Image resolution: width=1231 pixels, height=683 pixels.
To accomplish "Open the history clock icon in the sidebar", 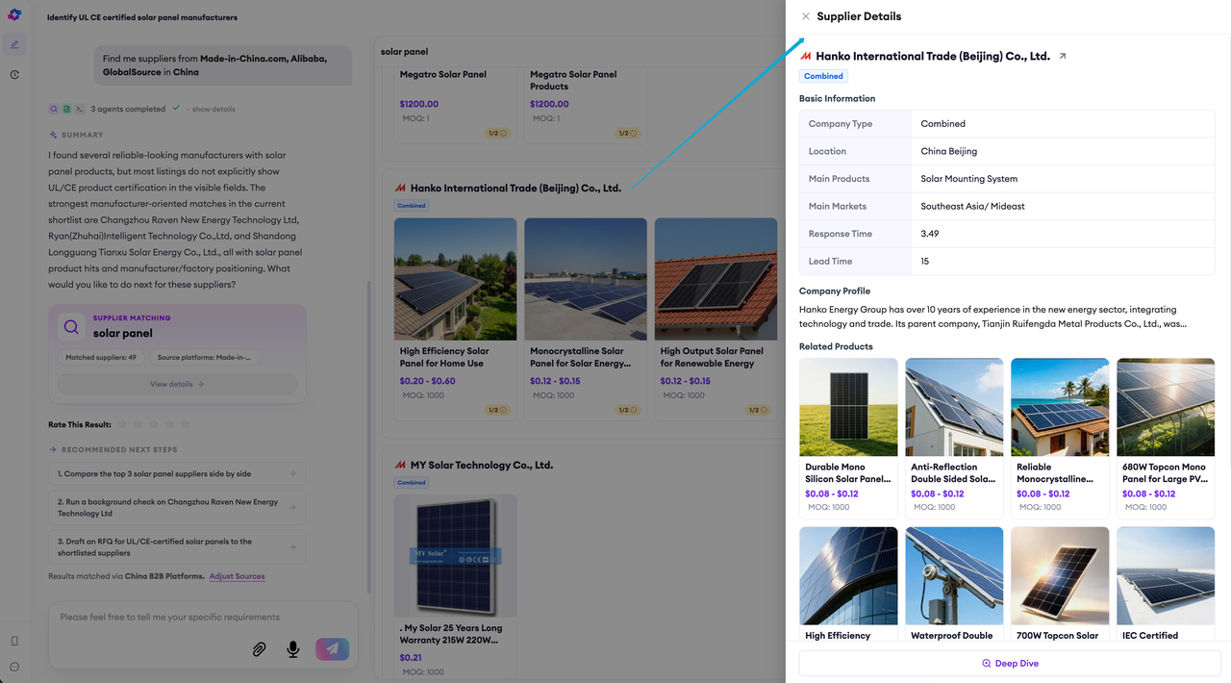I will [14, 74].
